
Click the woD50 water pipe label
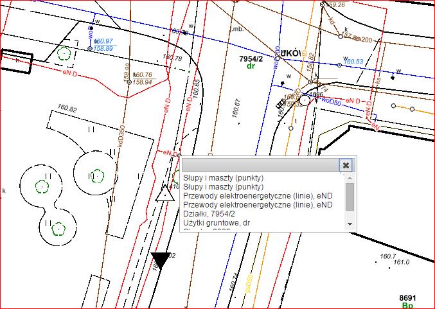point(332,101)
